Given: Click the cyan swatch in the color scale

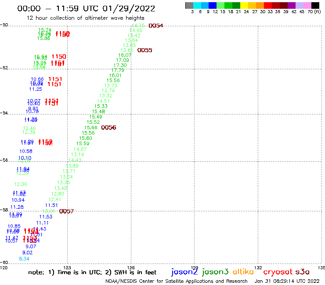Looking at the screenshot, I should click(x=197, y=5).
